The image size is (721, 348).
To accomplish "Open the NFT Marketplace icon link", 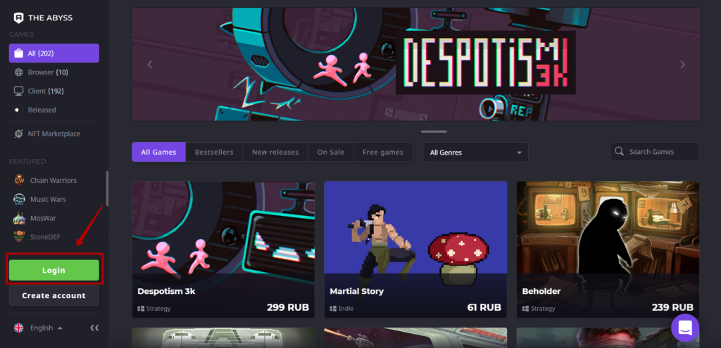I will point(18,134).
